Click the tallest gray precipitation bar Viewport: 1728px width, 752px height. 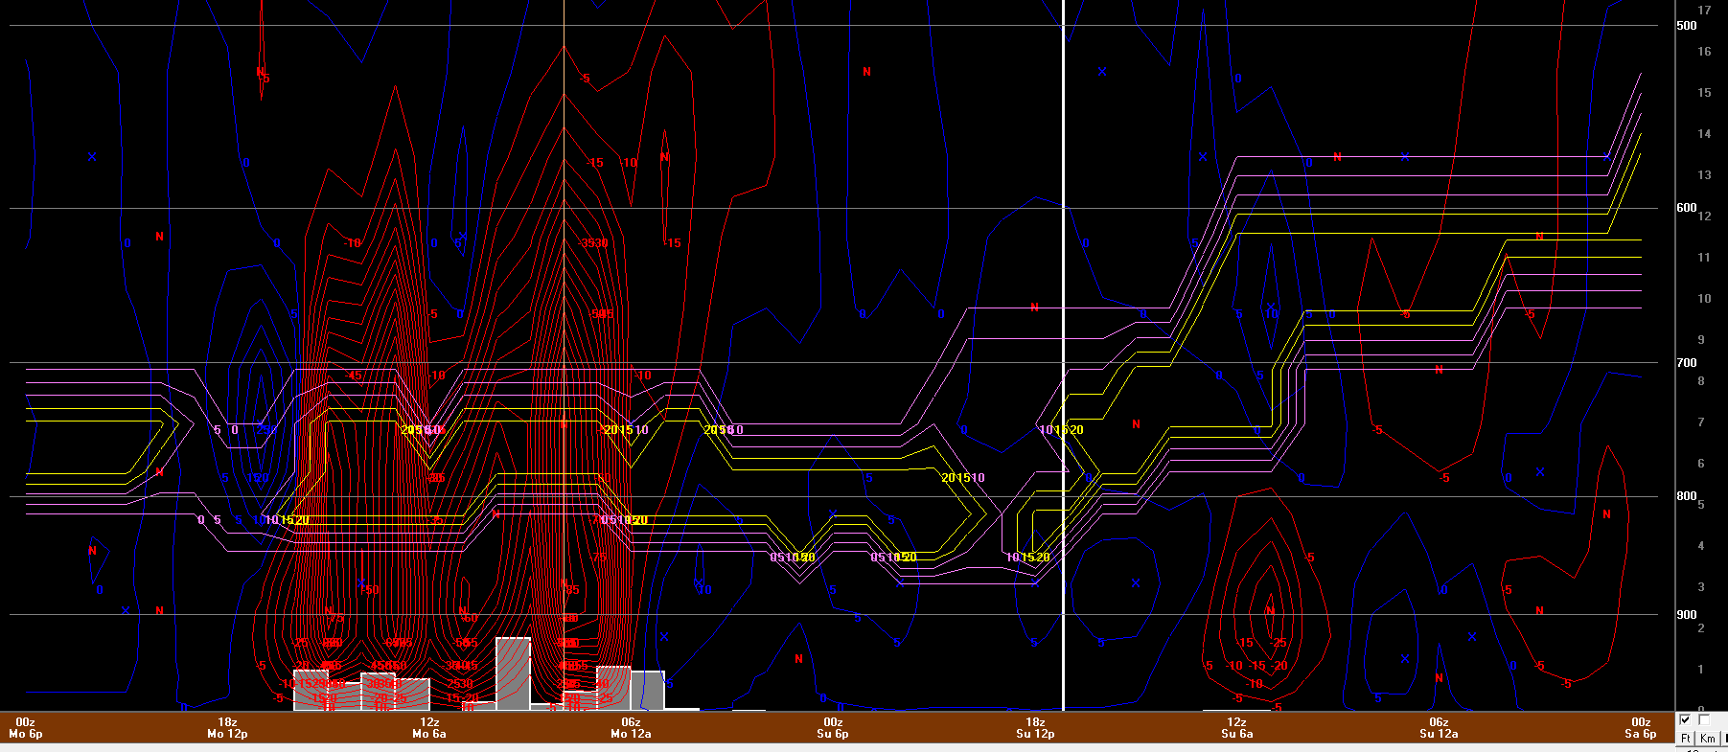click(513, 673)
